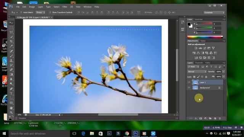This screenshot has width=244, height=137.
Task: Select the Eraser tool
Action: pos(11,70)
